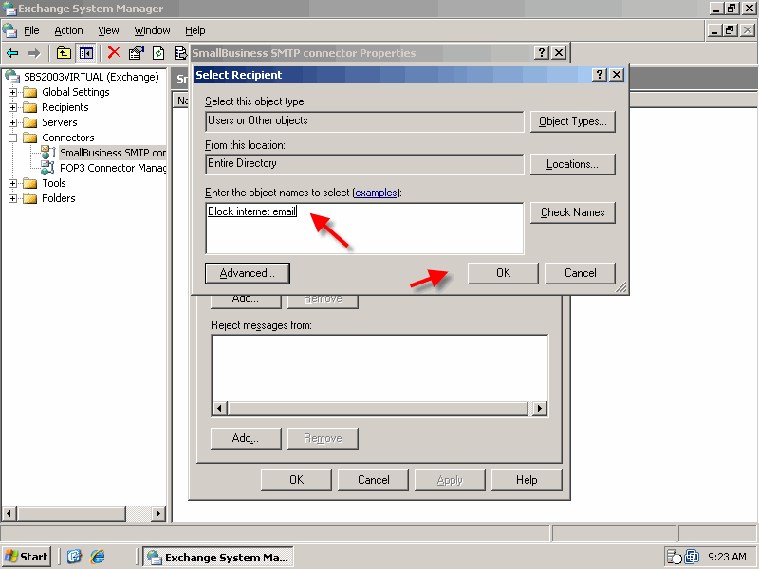This screenshot has height=569, width=759.
Task: Click Add... below Reject messages from list
Action: click(246, 438)
